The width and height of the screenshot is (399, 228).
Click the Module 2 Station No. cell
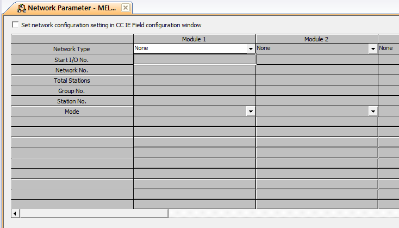point(317,101)
